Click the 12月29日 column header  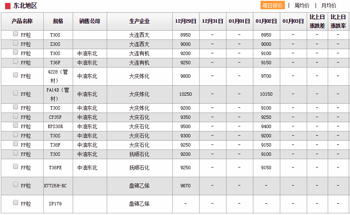point(186,21)
